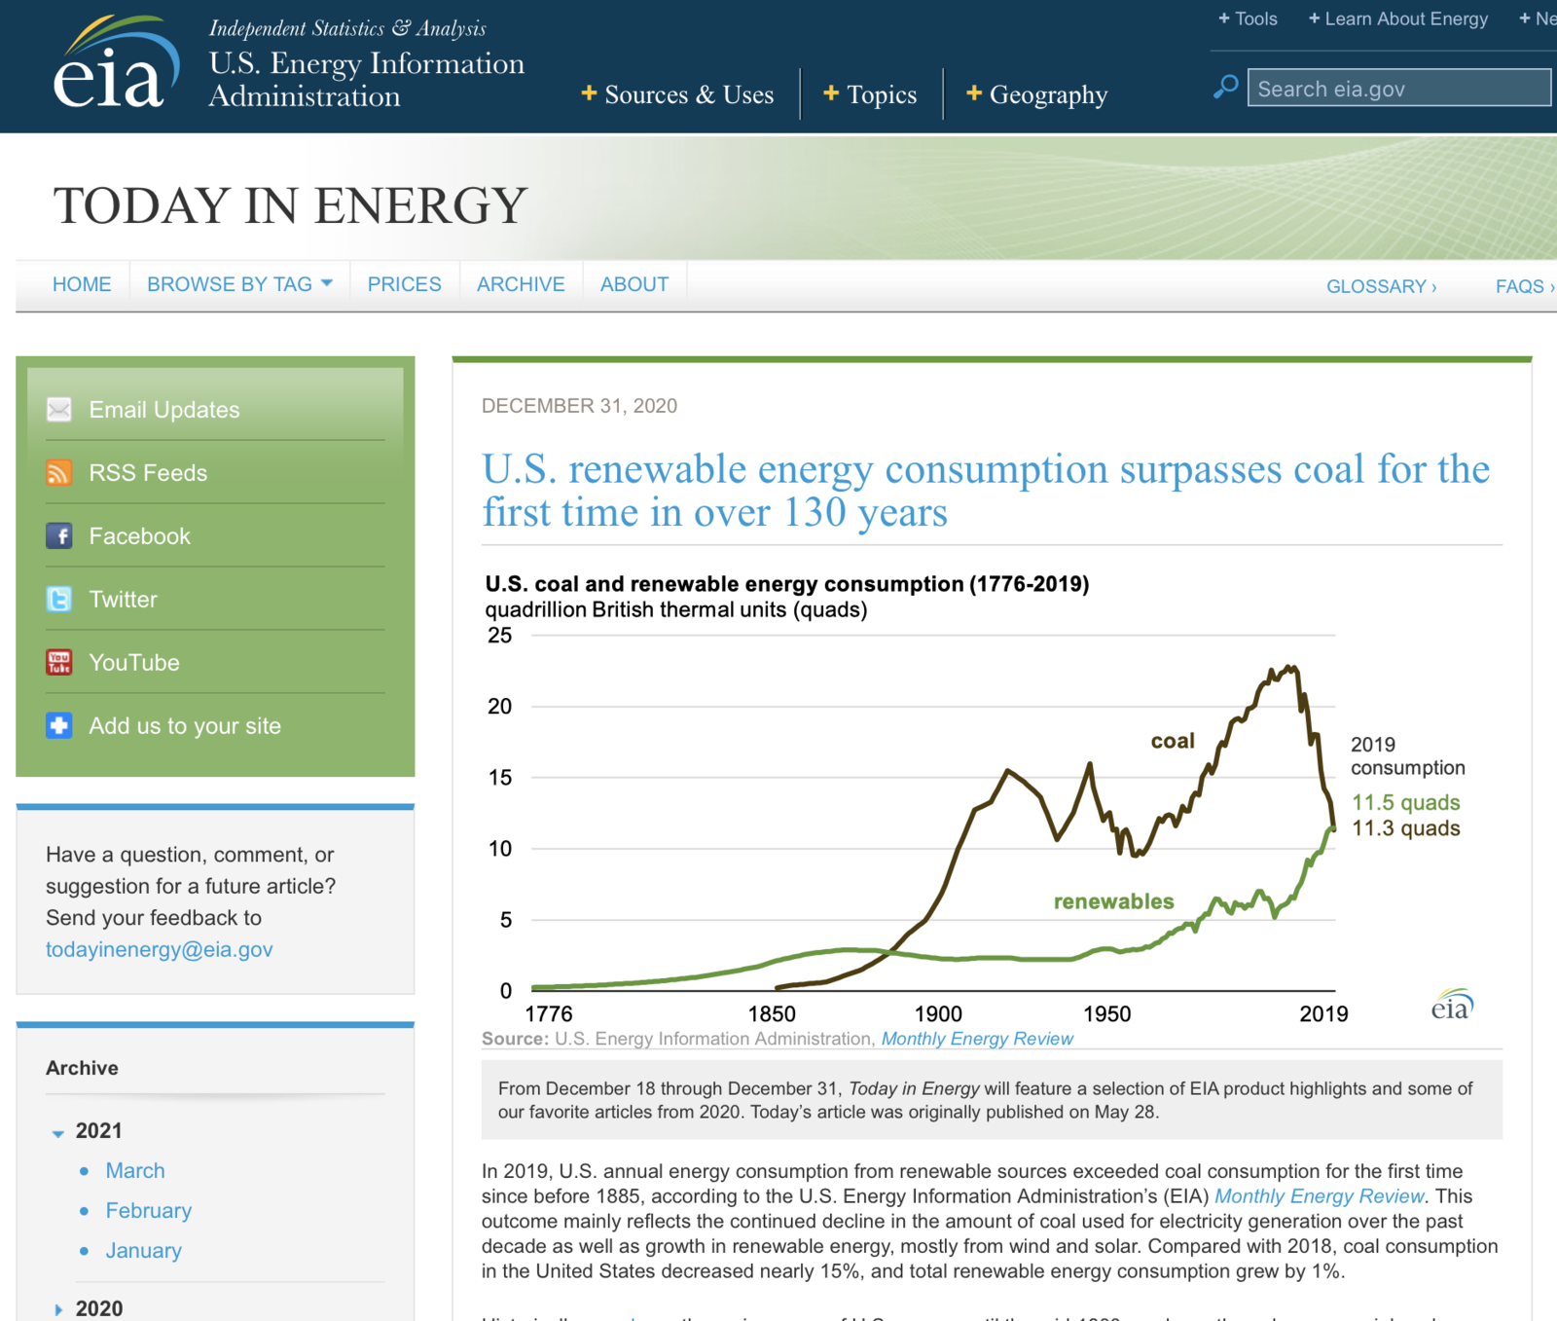The image size is (1557, 1321).
Task: Open the About tab
Action: (634, 284)
